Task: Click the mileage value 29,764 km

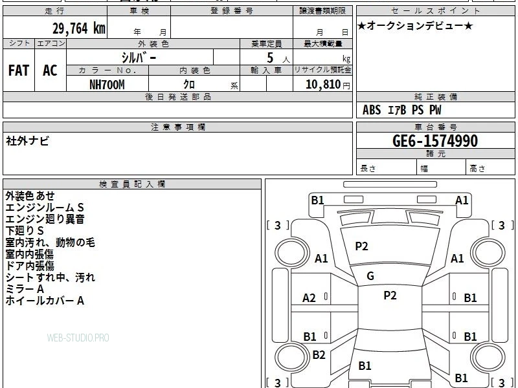Action: click(79, 28)
